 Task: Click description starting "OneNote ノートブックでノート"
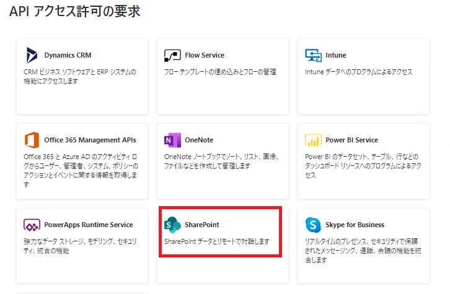point(221,162)
